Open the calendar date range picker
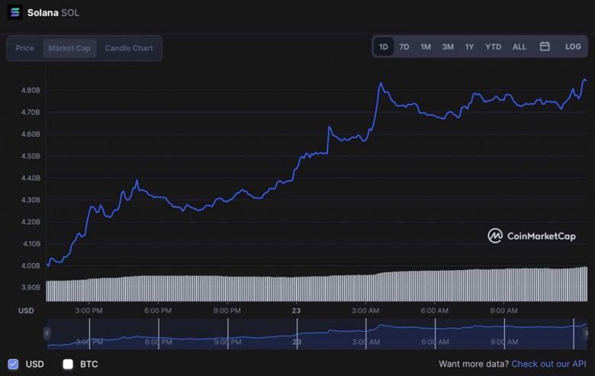The height and width of the screenshot is (376, 595). click(x=545, y=47)
